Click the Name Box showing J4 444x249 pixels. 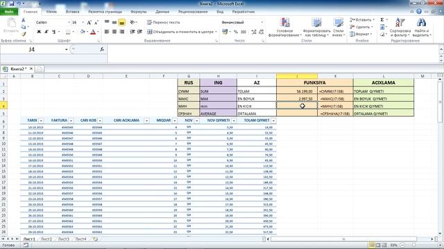click(32, 49)
